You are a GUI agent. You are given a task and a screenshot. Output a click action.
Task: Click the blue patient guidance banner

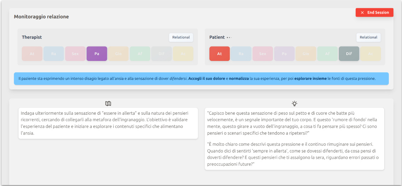tap(201, 78)
